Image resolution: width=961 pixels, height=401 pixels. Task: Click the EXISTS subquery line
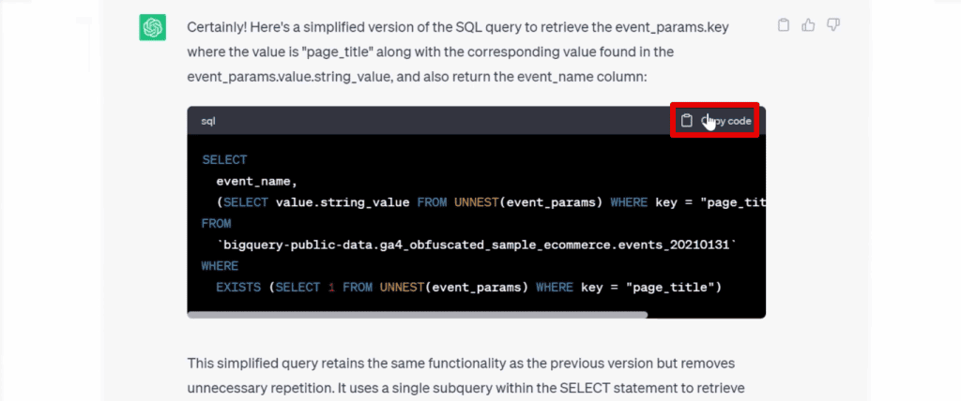coord(469,287)
